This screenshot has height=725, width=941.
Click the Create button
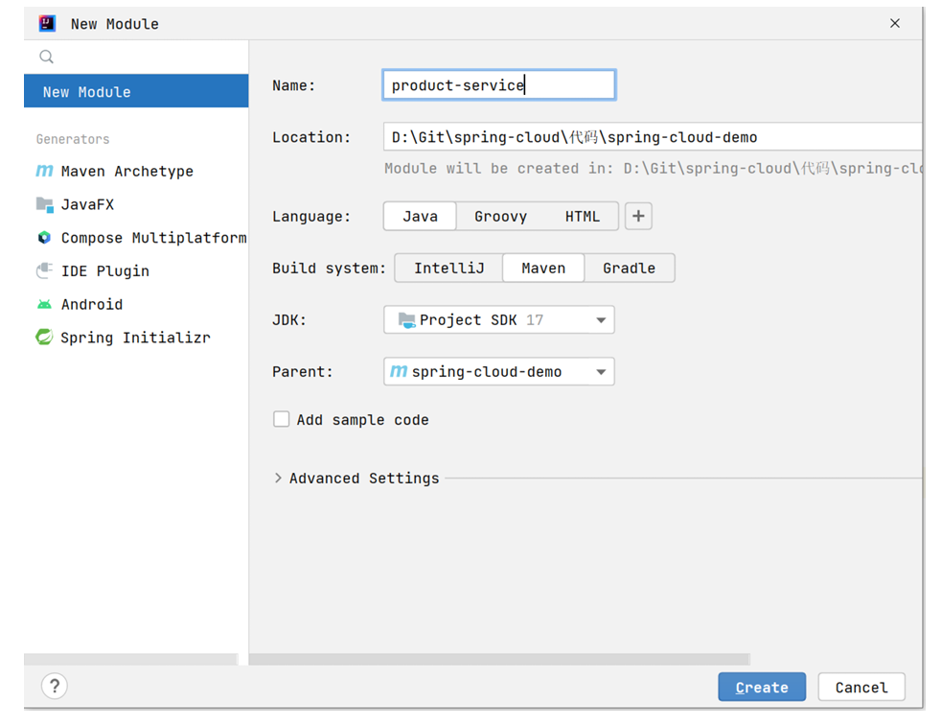pos(762,687)
